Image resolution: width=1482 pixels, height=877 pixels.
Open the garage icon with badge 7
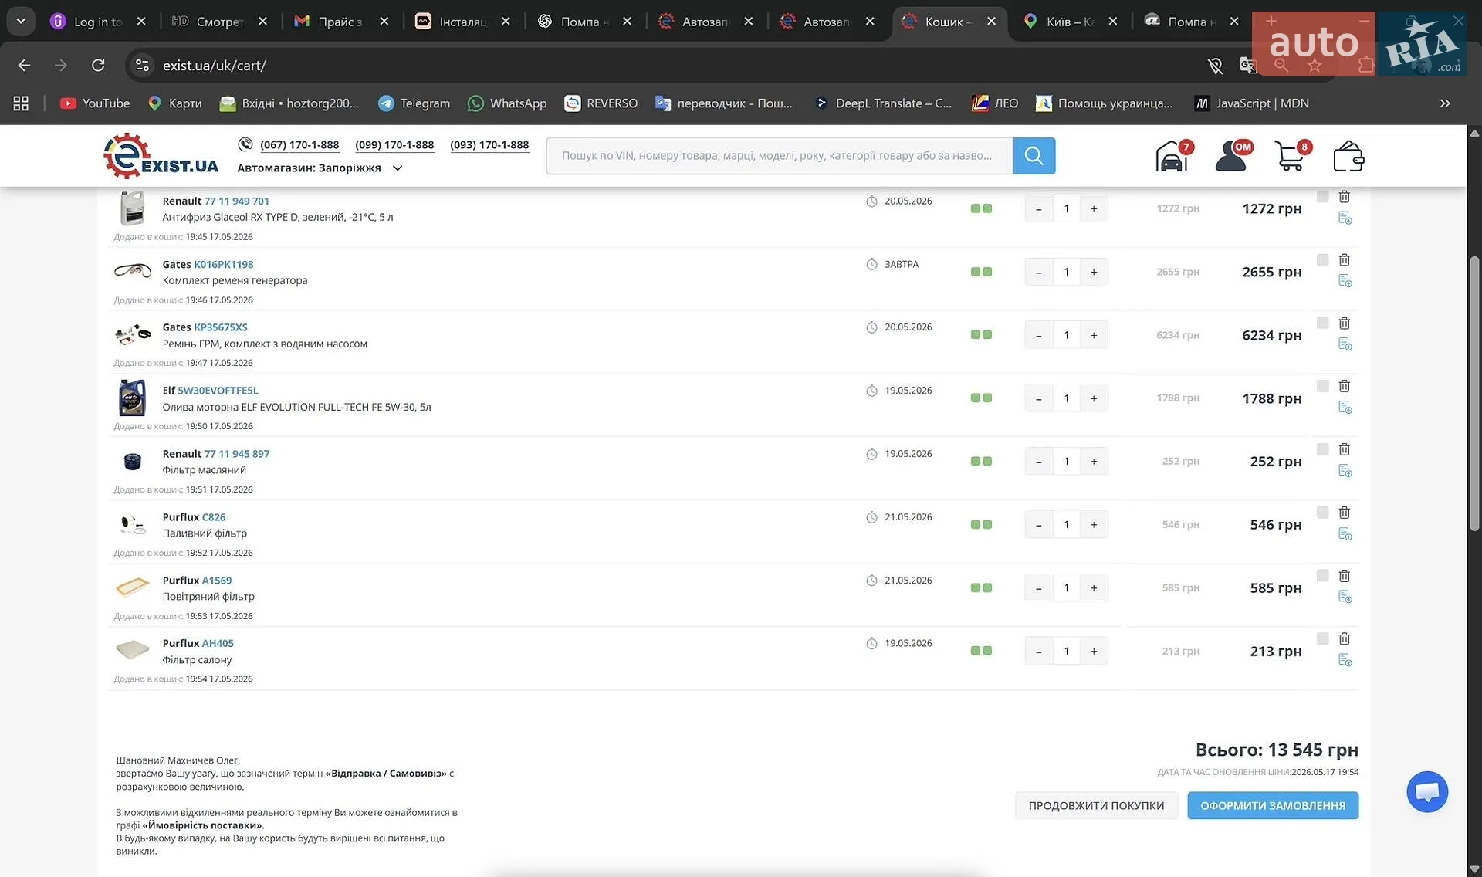[1173, 156]
